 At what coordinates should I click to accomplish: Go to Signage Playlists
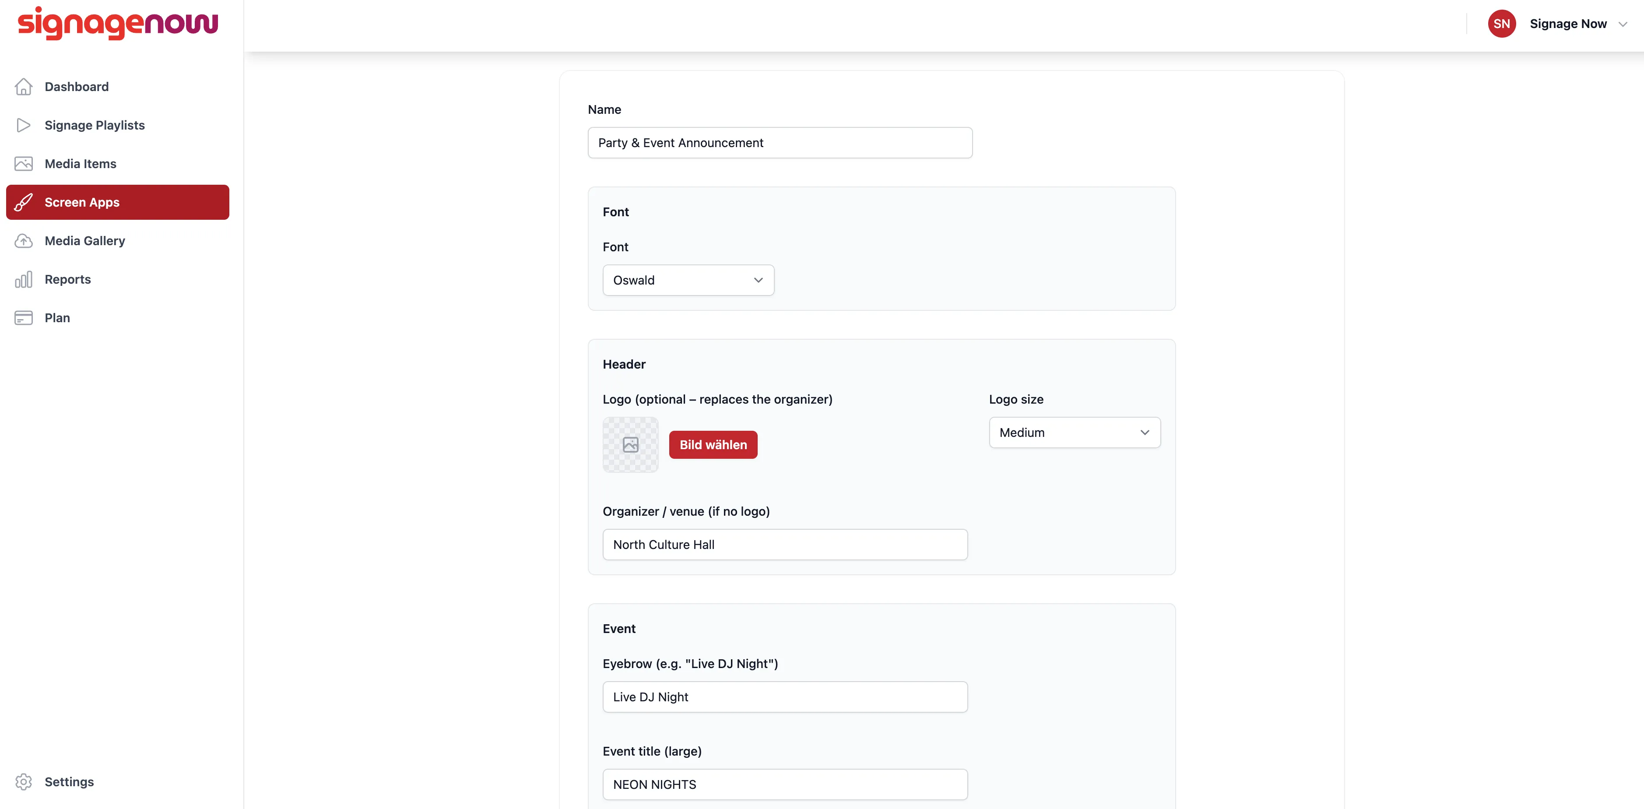[117, 125]
